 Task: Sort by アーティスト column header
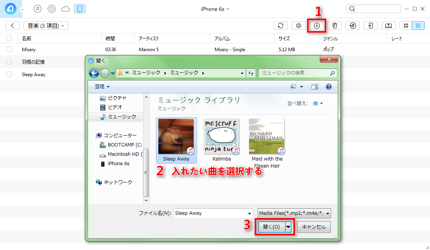(149, 38)
